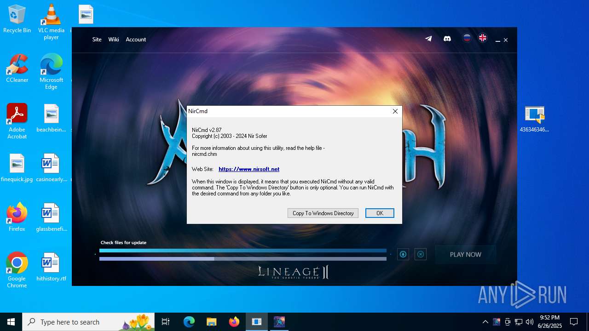Viewport: 589px width, 331px height.
Task: Close the NirCmd dialog
Action: [x=395, y=111]
